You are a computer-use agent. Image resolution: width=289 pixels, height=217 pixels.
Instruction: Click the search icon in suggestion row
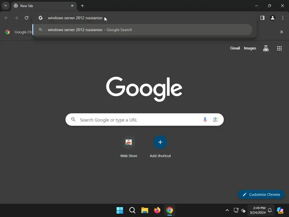41,30
